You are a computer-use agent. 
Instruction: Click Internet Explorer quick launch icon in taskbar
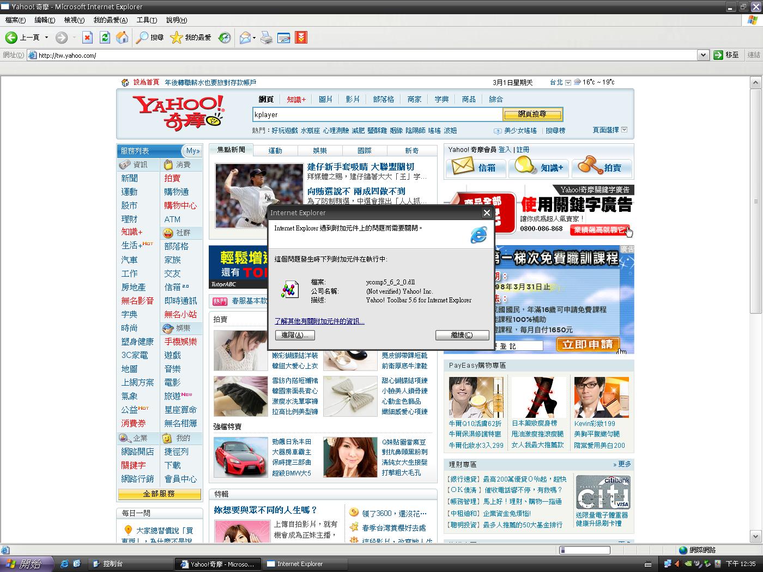[64, 564]
